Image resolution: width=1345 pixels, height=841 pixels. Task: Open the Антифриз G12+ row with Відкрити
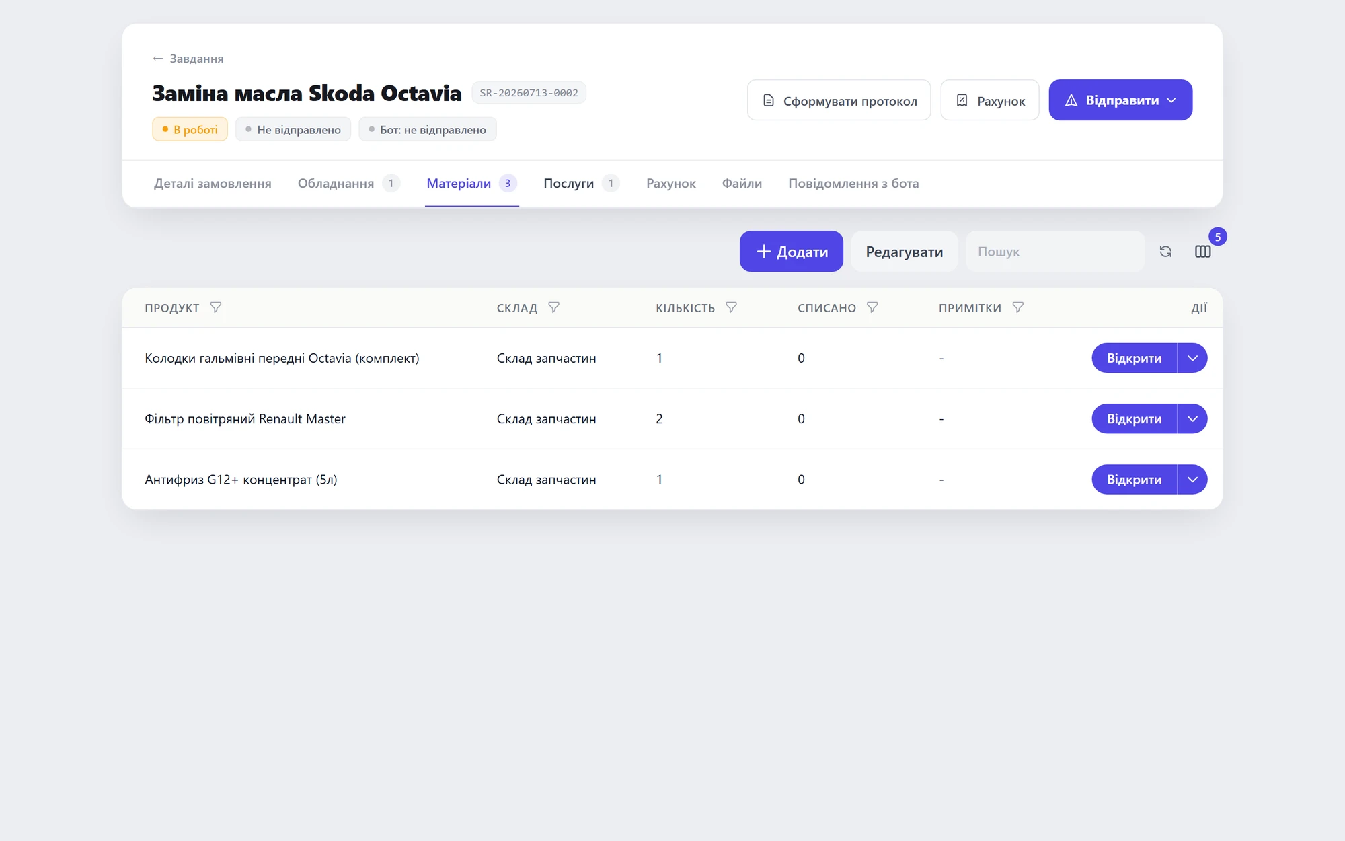coord(1135,479)
